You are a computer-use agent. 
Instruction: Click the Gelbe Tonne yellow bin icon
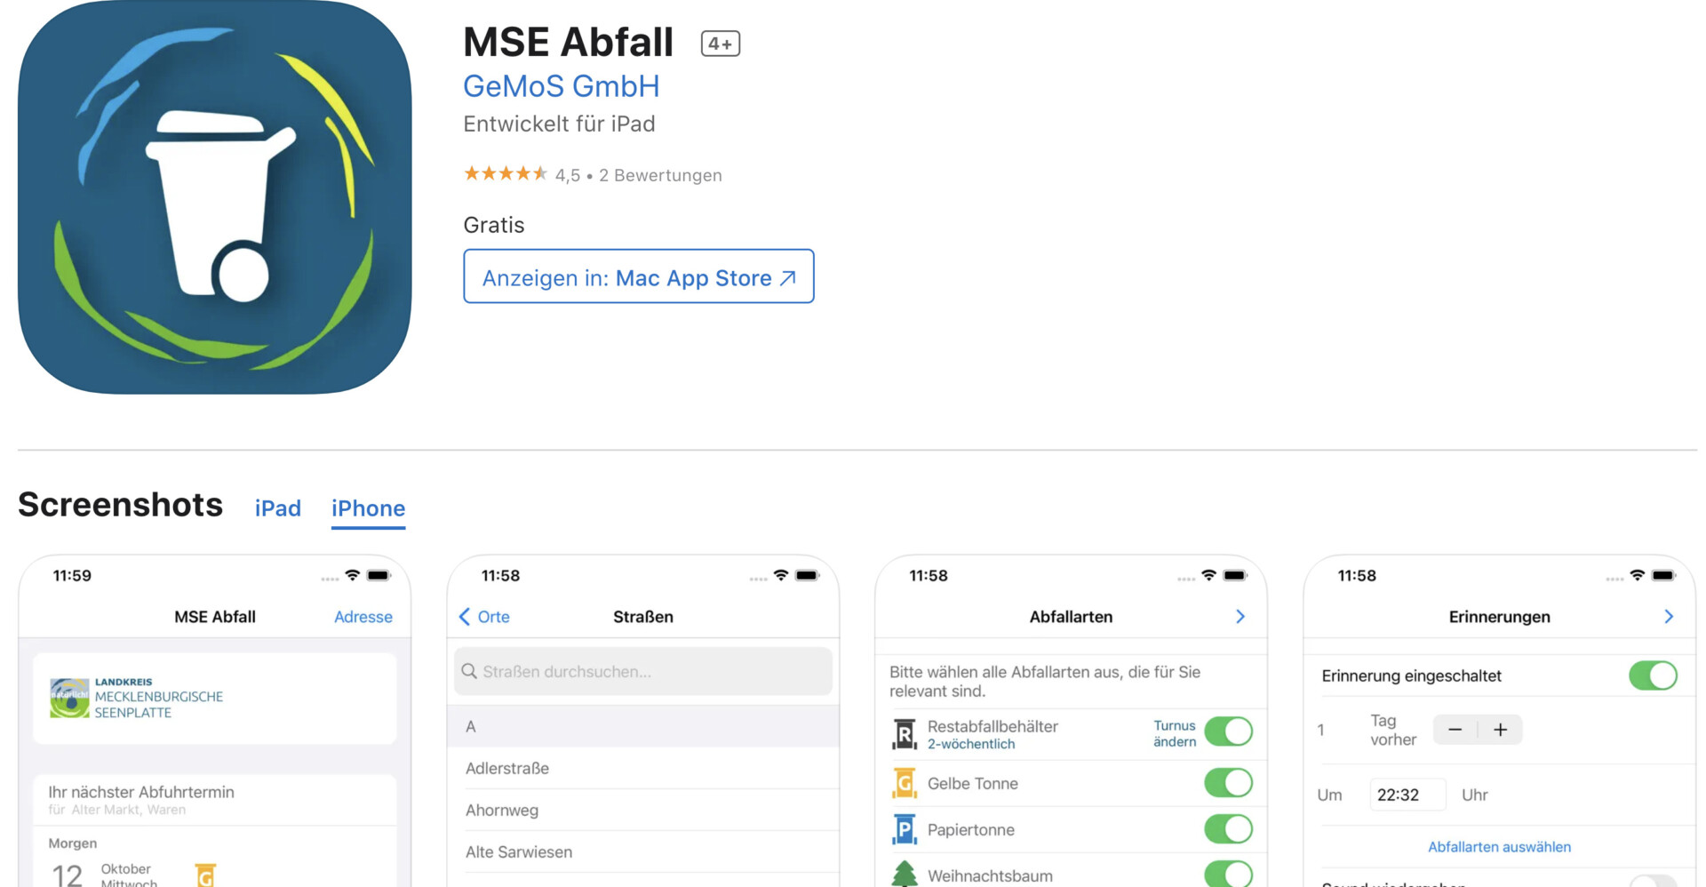coord(904,783)
